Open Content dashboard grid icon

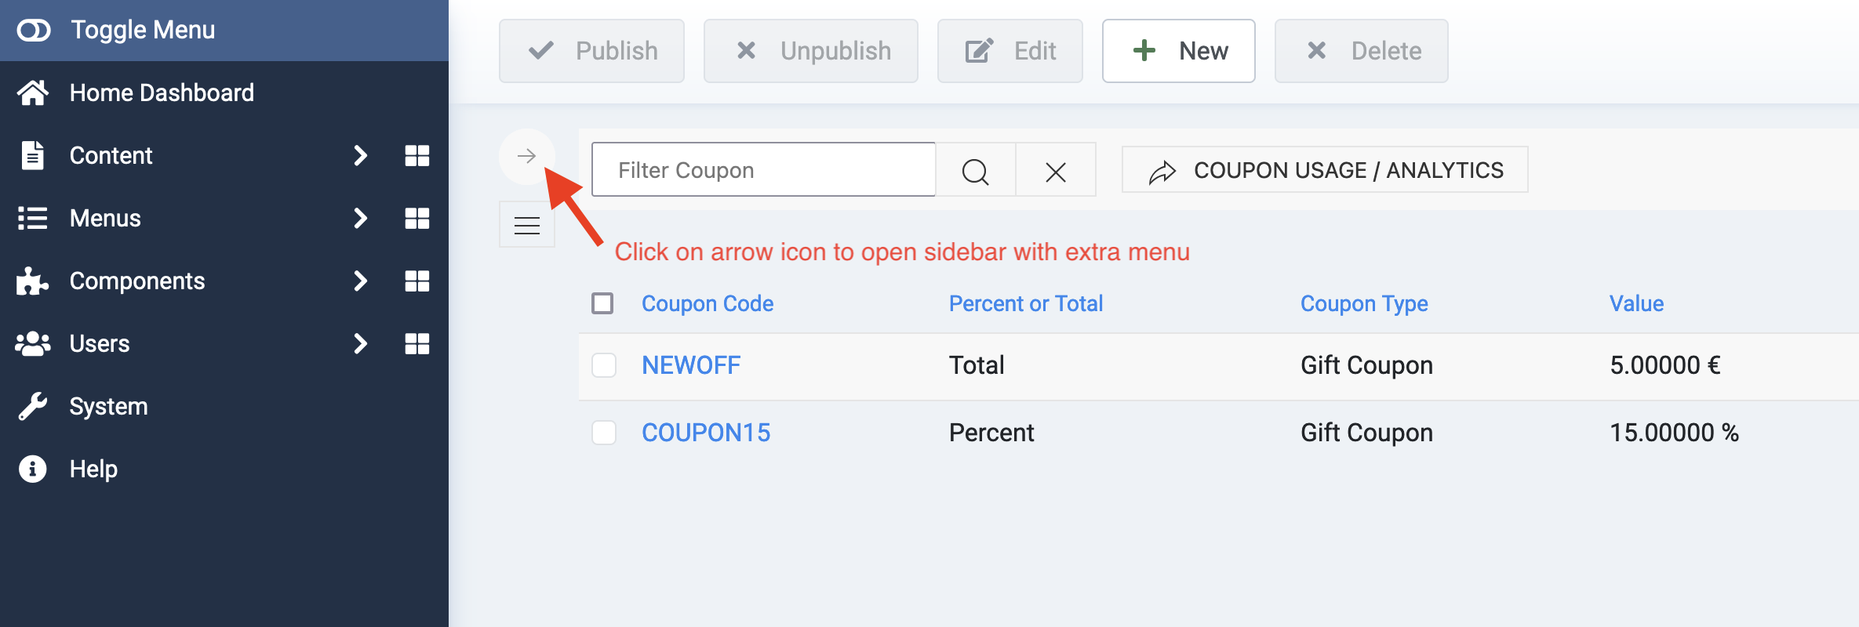[x=417, y=155]
